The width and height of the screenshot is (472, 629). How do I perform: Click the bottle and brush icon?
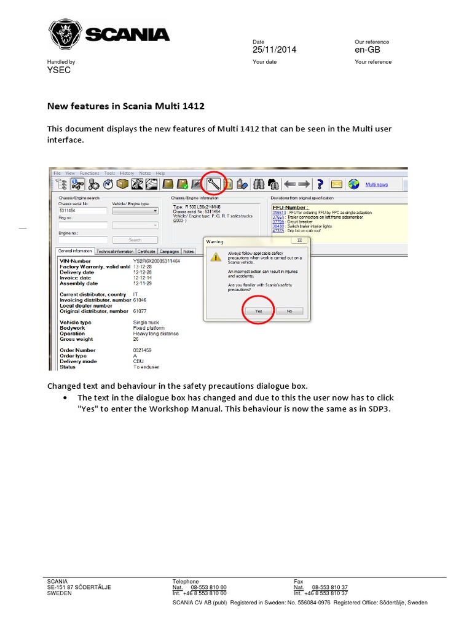pos(242,184)
